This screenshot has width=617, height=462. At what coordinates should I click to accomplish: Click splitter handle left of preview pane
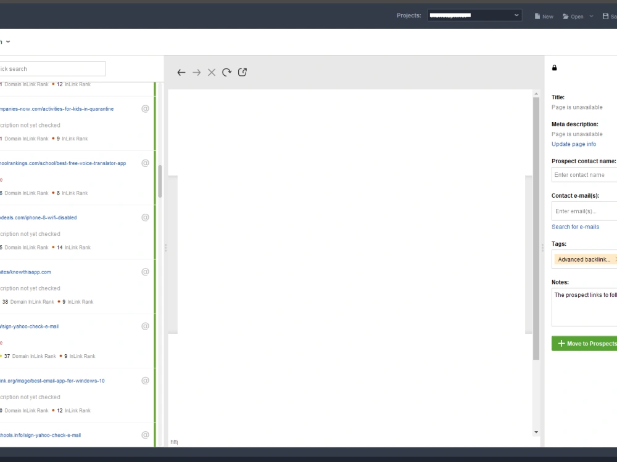click(x=165, y=248)
